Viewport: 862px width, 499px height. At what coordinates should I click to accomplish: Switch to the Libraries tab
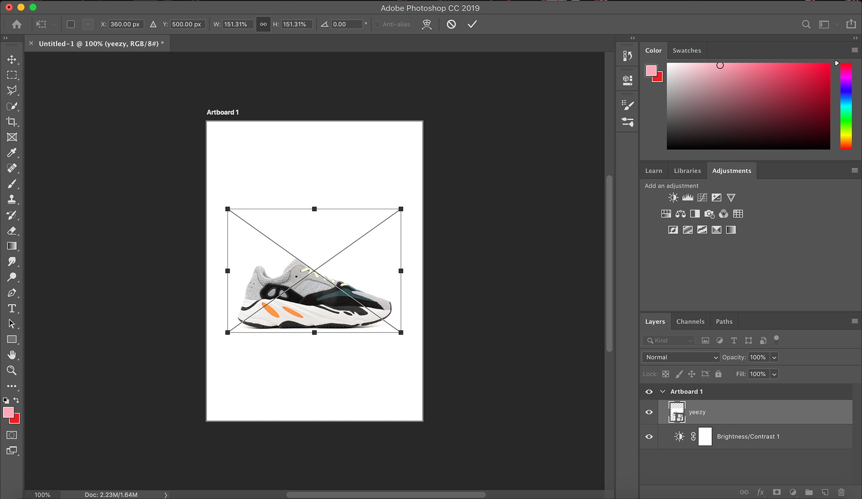point(687,171)
